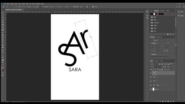This screenshot has width=185, height=104.
Task: Collapse the Transform section in Properties
Action: pos(150,43)
